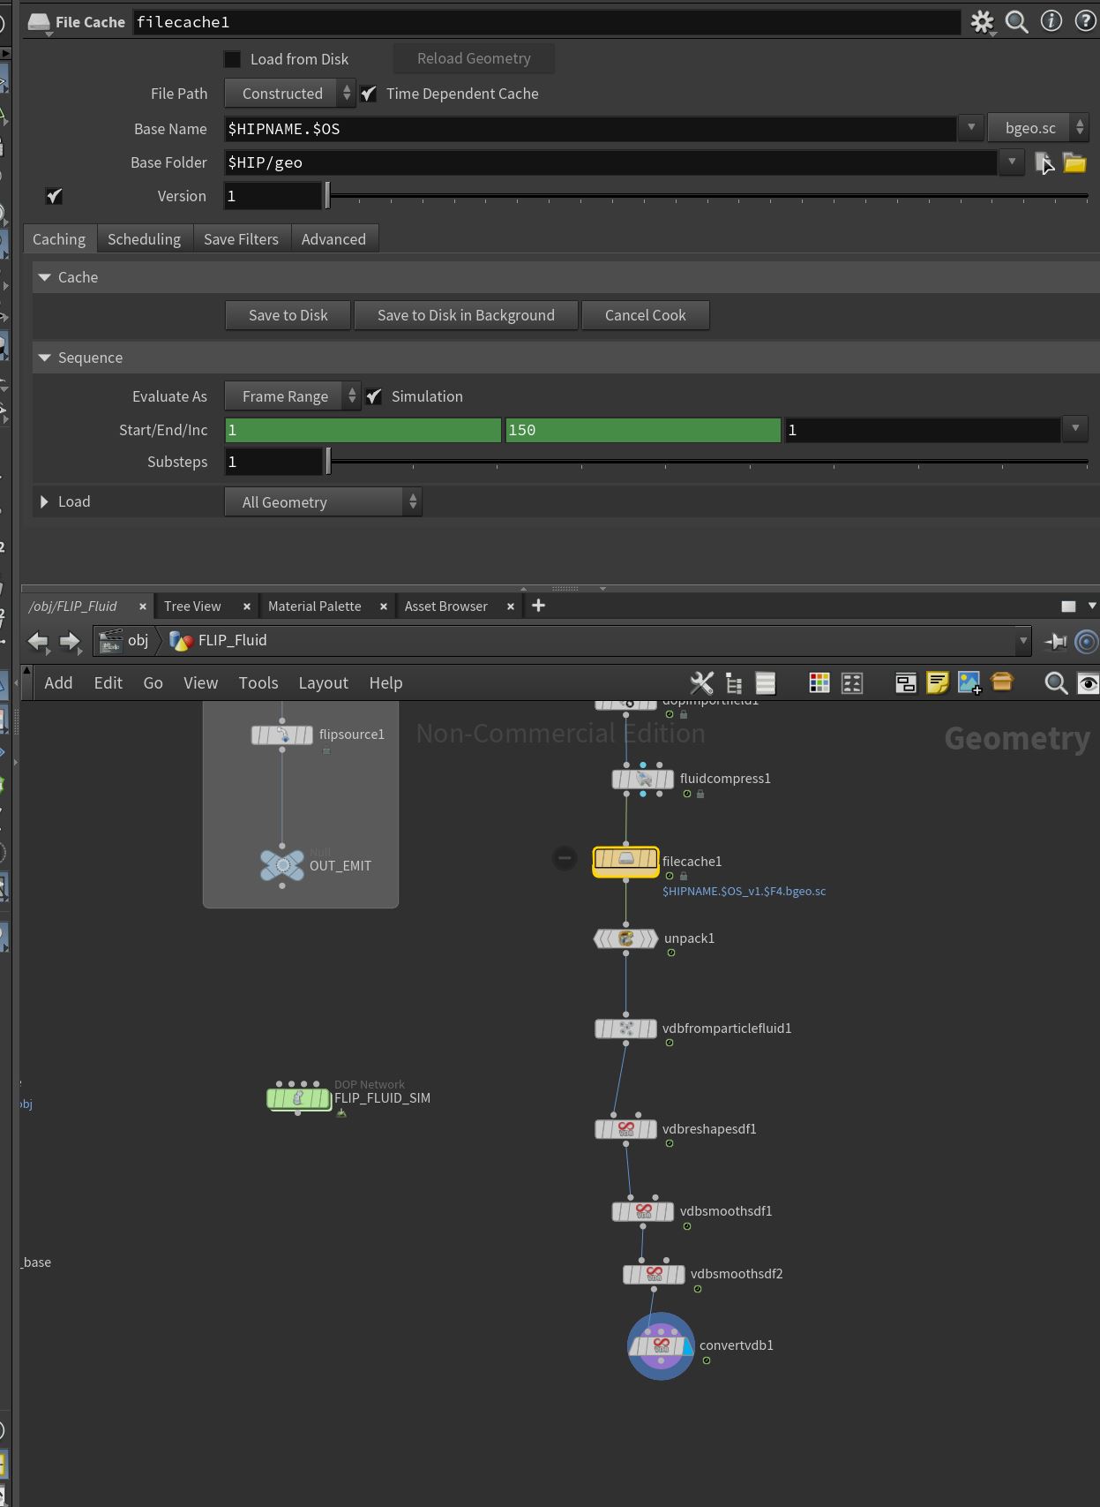Click the Version slider handle
Screen dimensions: 1100x1507
tap(328, 195)
